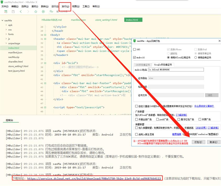Close the App cloud packaging dialog
The height and width of the screenshot is (186, 221).
pyautogui.click(x=219, y=41)
